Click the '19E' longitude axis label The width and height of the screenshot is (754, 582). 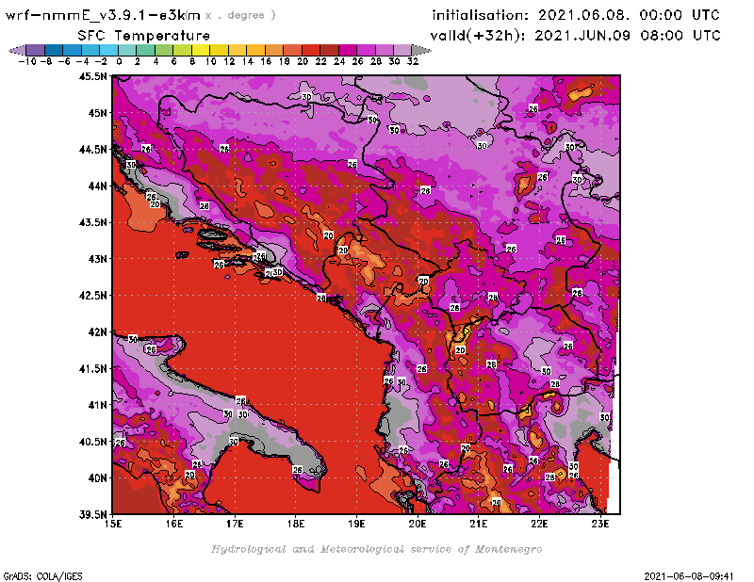pyautogui.click(x=356, y=524)
